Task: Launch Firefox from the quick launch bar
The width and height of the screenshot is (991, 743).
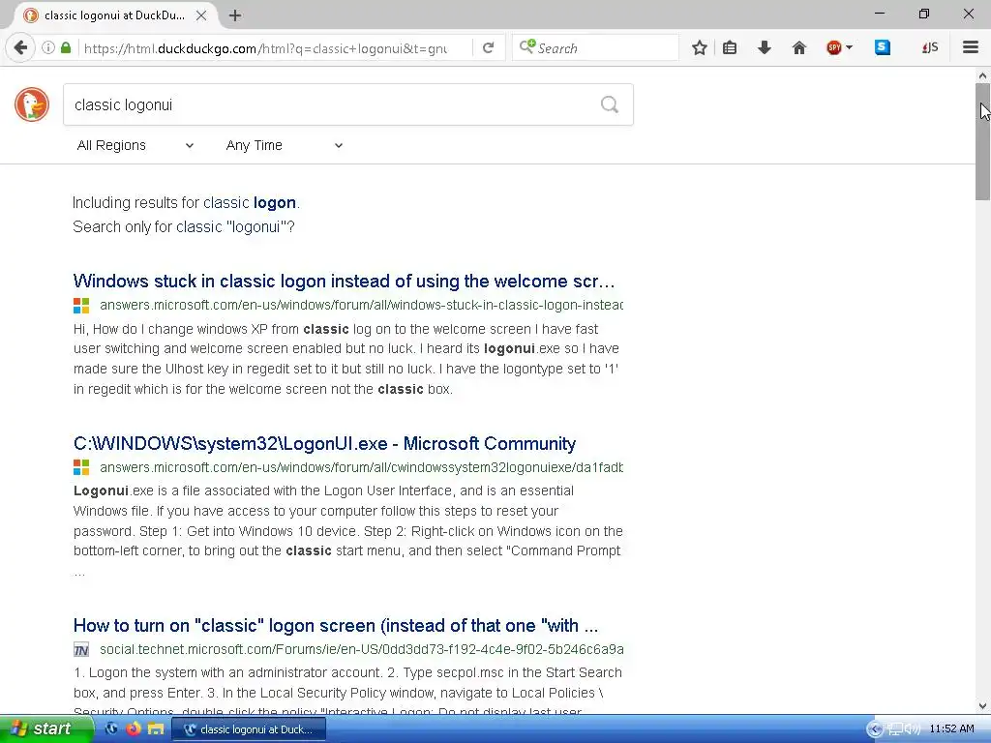Action: 134,728
